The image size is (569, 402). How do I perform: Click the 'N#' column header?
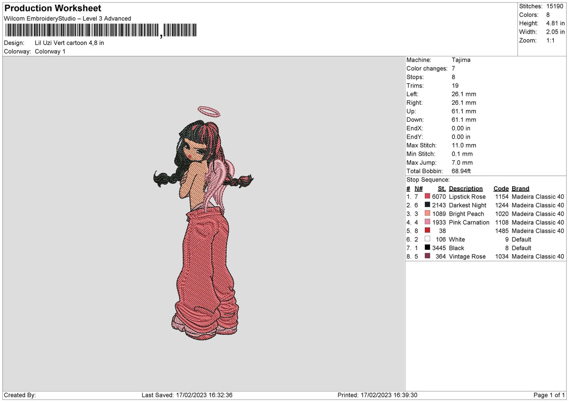click(x=418, y=188)
